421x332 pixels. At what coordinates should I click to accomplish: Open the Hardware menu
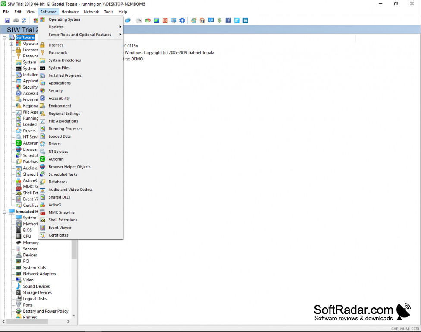click(70, 12)
